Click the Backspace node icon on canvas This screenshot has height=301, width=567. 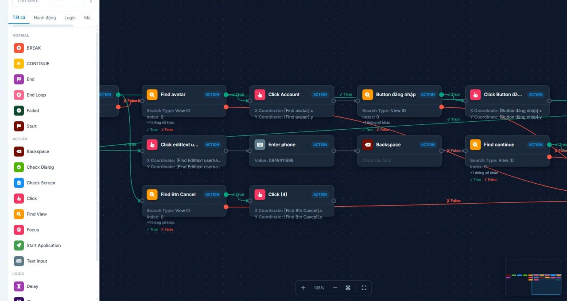[x=367, y=145]
